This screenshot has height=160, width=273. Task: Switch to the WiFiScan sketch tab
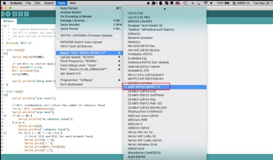click(8, 21)
